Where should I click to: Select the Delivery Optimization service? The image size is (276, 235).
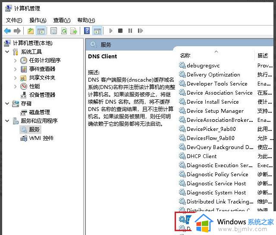coord(226,75)
